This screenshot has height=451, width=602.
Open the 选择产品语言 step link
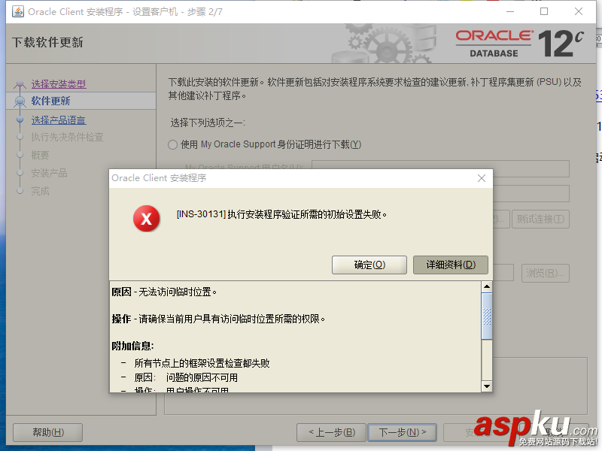pyautogui.click(x=59, y=120)
